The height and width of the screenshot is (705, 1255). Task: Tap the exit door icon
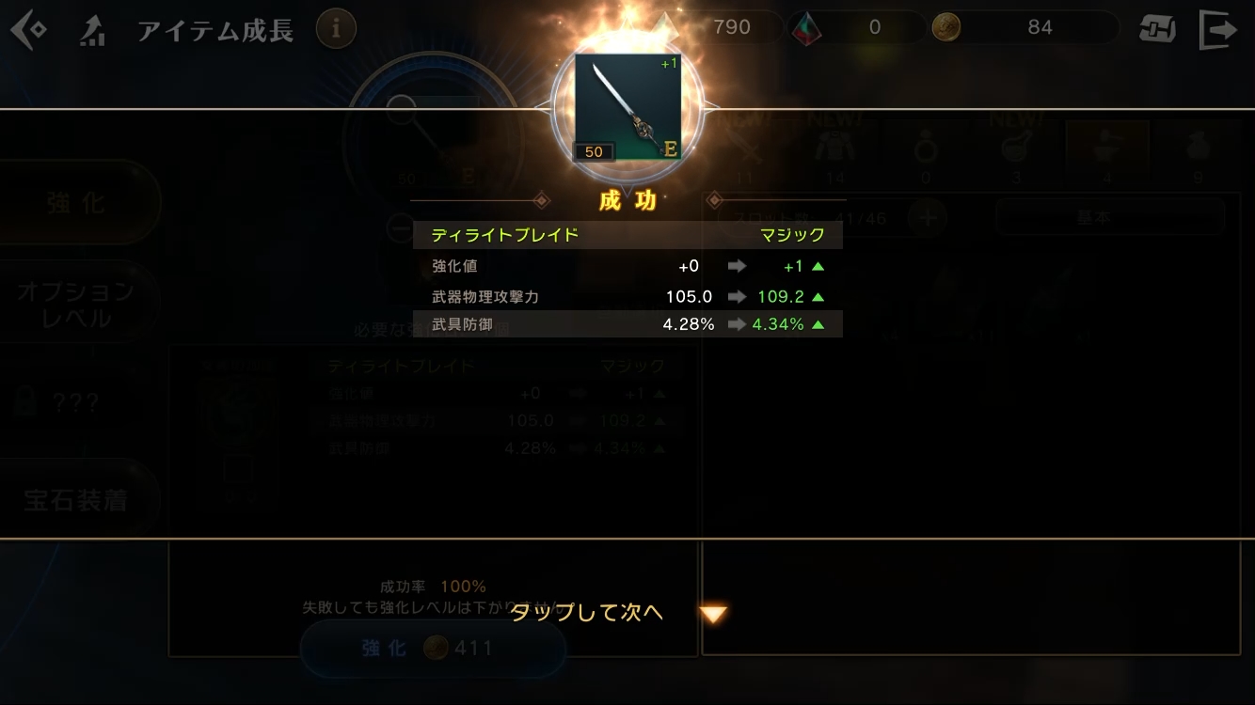[1218, 30]
